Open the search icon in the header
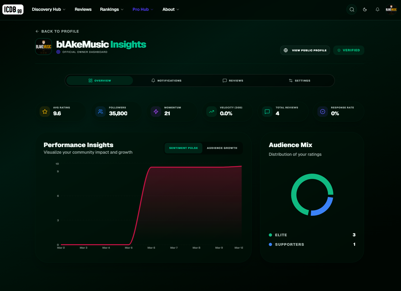 click(352, 9)
